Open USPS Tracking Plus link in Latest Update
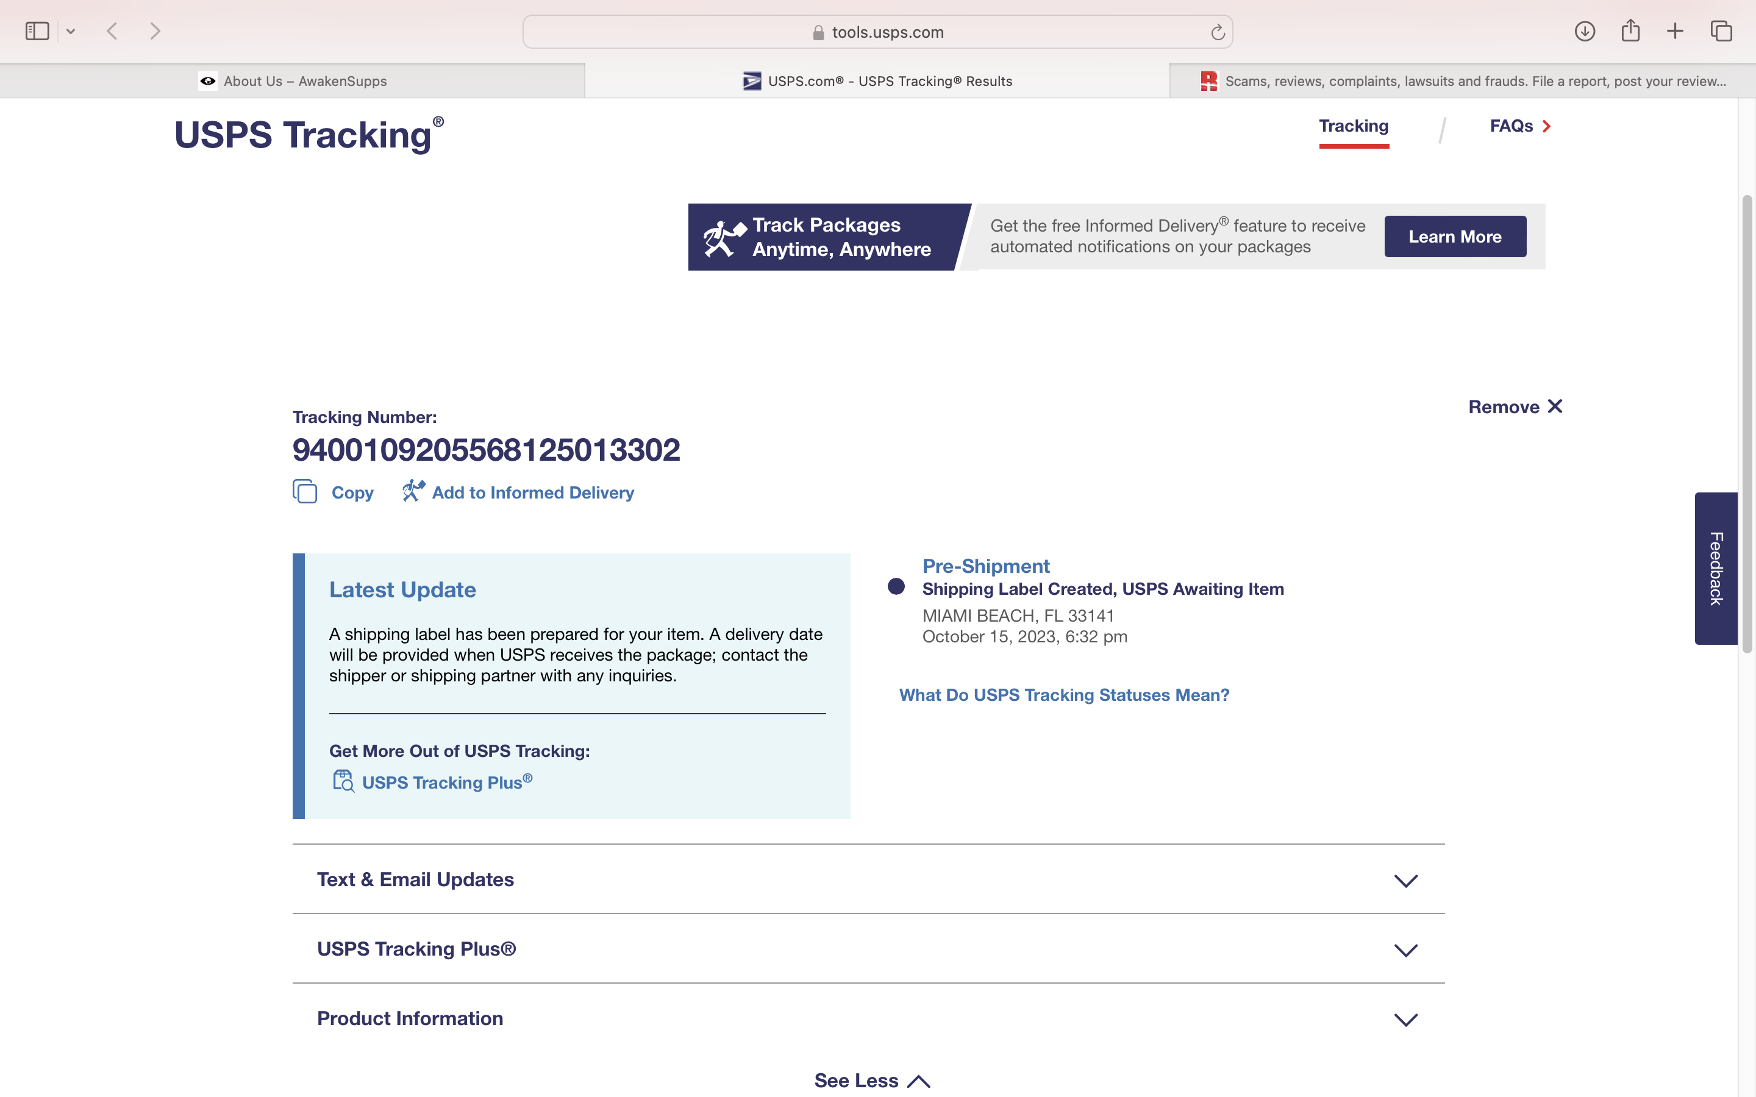The image size is (1756, 1097). click(x=447, y=782)
